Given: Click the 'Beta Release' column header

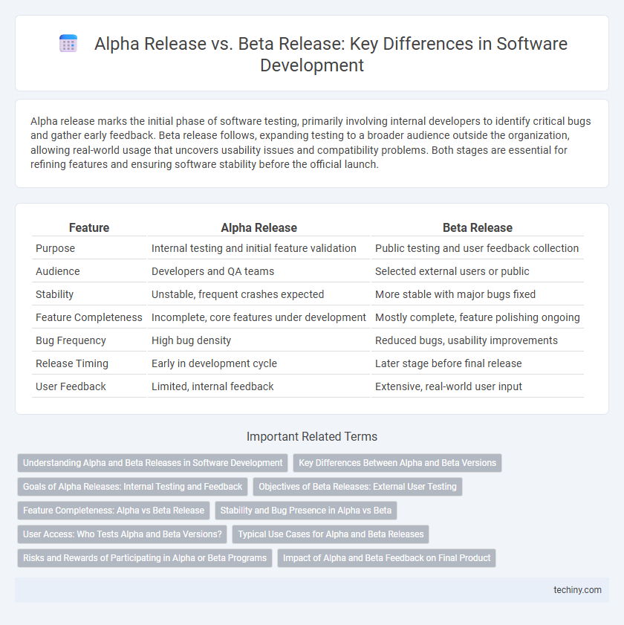Looking at the screenshot, I should [478, 227].
